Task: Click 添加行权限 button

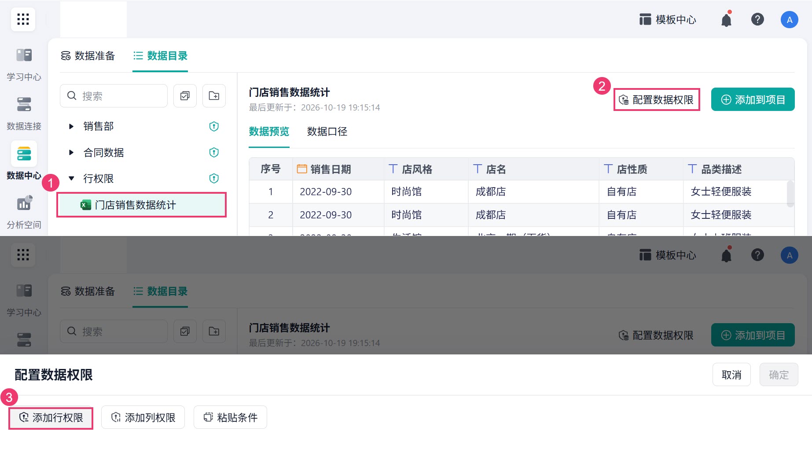Action: pos(51,417)
